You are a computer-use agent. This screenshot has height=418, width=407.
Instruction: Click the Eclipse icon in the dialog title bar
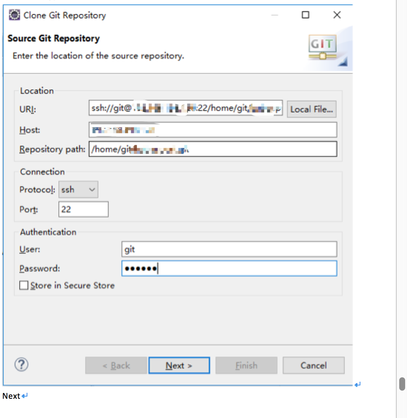click(x=14, y=15)
